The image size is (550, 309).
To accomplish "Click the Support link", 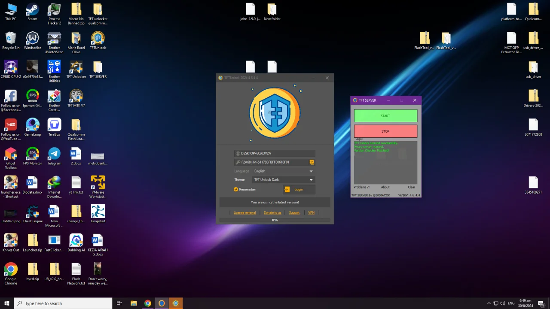I will (294, 213).
